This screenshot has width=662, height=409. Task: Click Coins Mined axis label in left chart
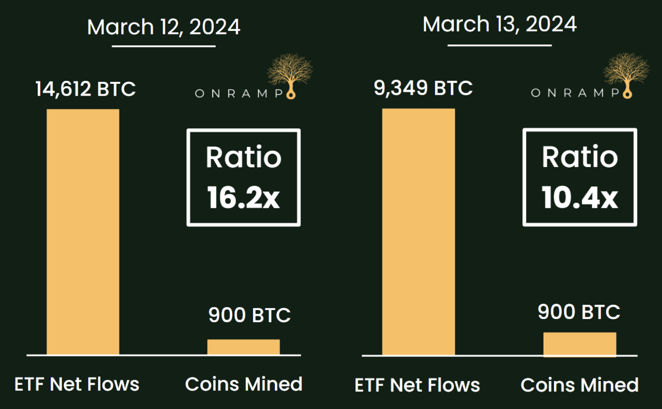(x=244, y=384)
